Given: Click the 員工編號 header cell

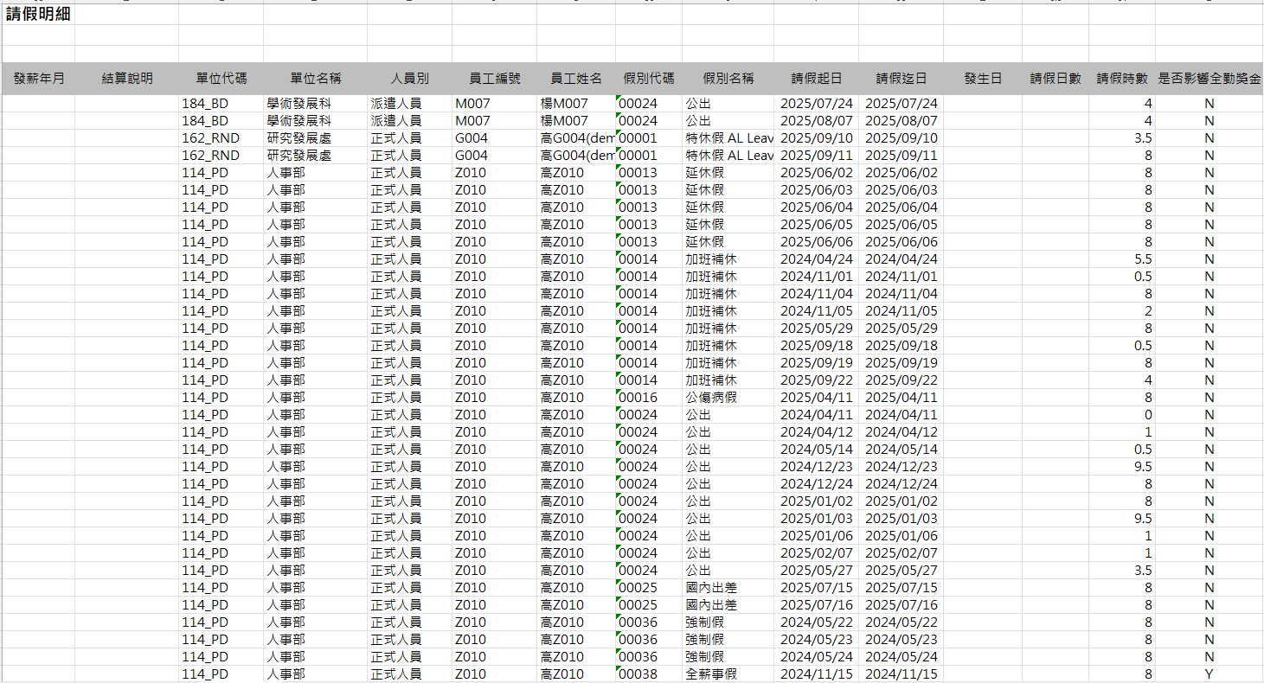Looking at the screenshot, I should 494,79.
